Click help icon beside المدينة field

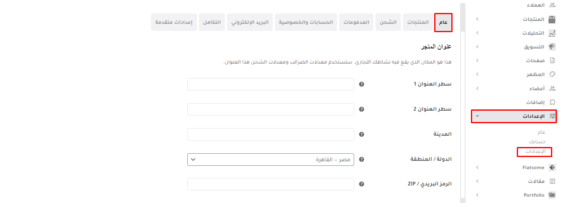(362, 134)
